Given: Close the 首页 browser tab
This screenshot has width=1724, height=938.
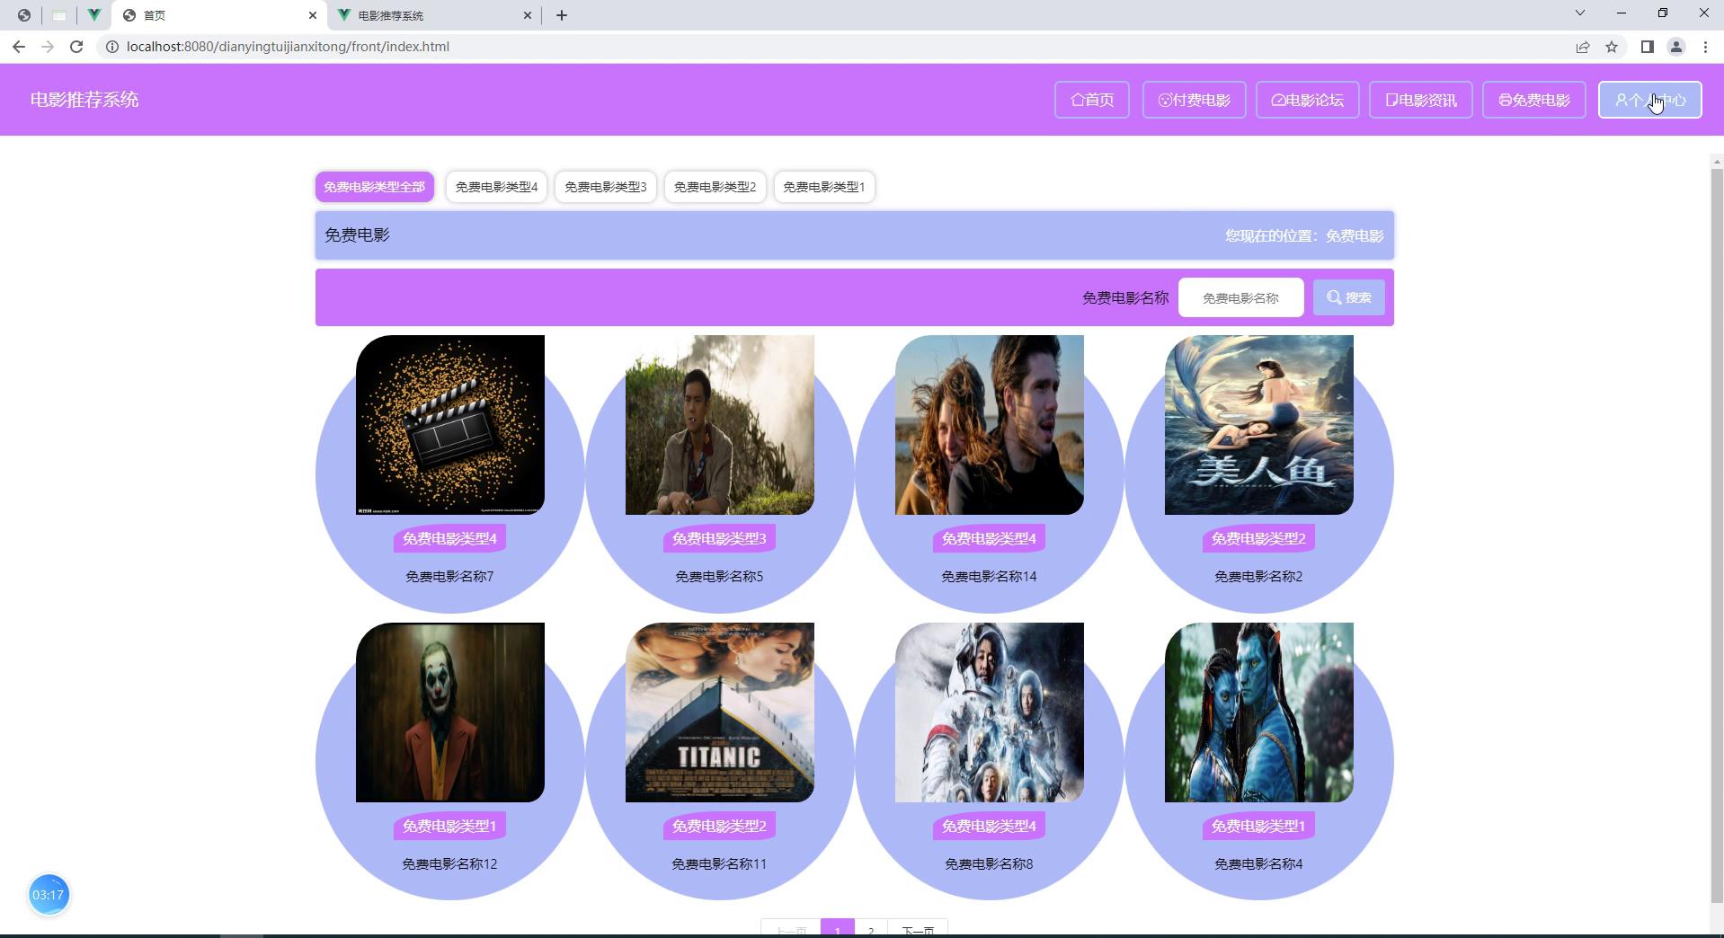Looking at the screenshot, I should tap(312, 15).
